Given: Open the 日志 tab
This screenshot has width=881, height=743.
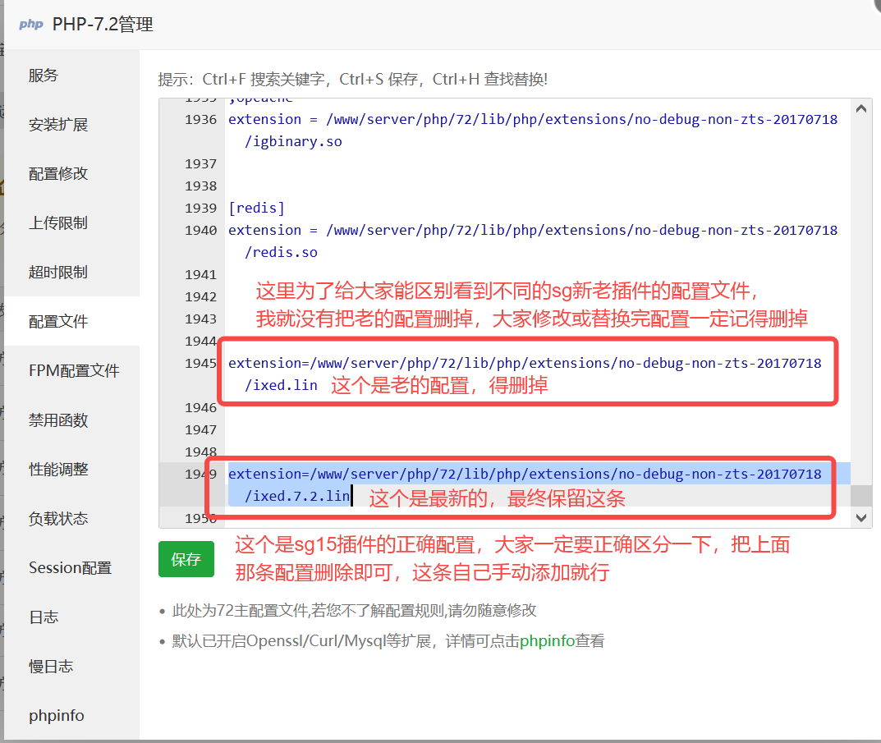Looking at the screenshot, I should (44, 617).
